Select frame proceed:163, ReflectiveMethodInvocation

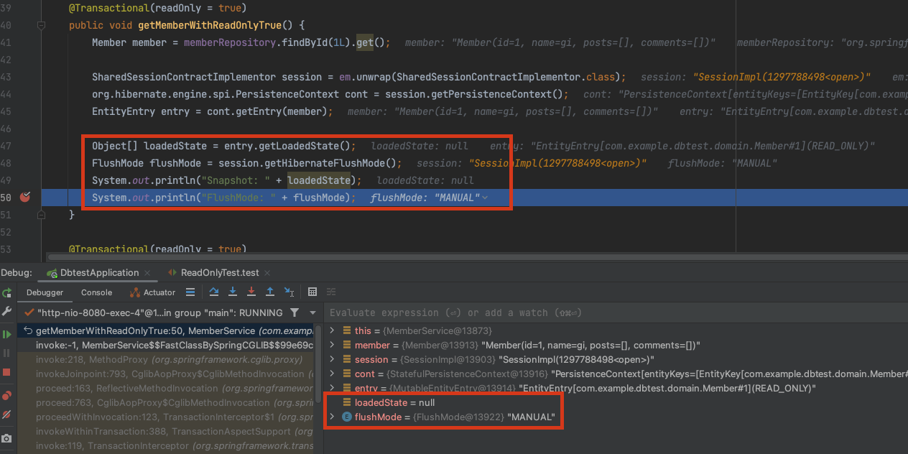167,388
